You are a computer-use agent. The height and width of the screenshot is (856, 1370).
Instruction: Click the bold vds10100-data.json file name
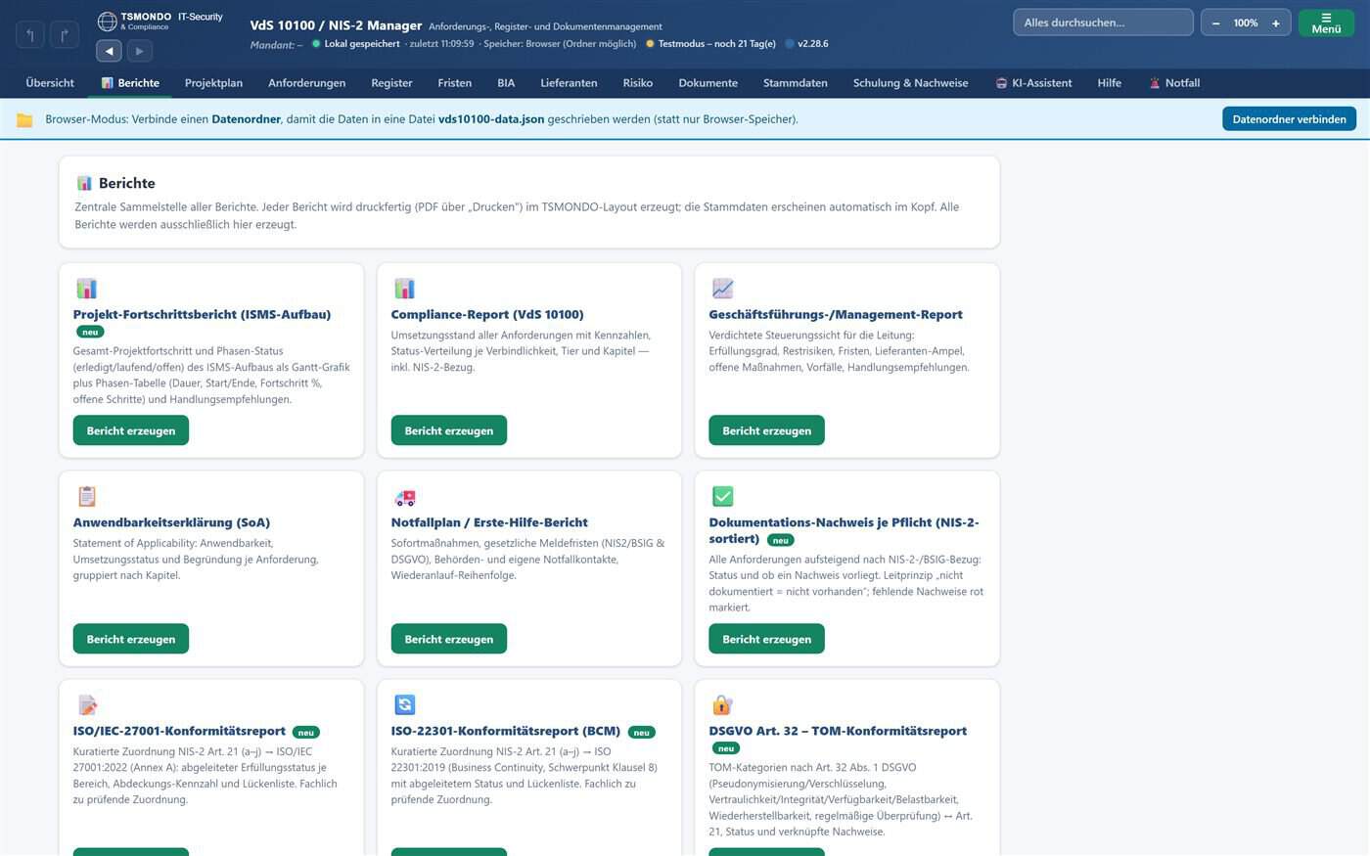[491, 119]
